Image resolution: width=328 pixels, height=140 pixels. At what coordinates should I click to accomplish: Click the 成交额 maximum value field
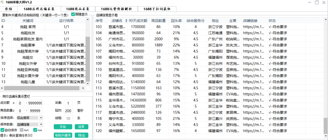pos(35,103)
